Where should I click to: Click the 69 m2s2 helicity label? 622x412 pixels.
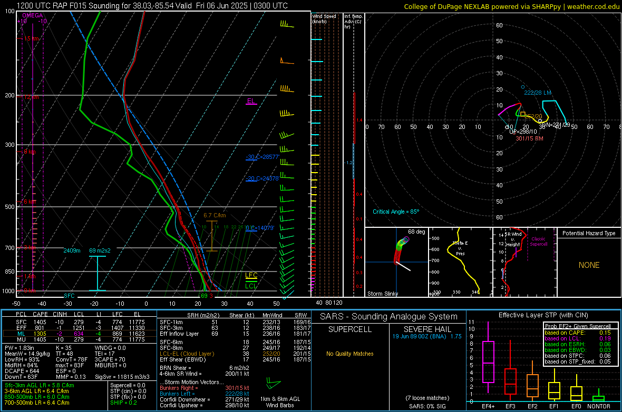100,250
